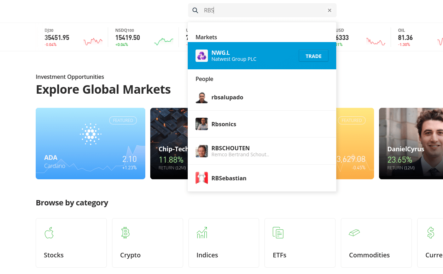Click the Crypto bitcoin icon
This screenshot has width=443, height=274.
click(126, 233)
